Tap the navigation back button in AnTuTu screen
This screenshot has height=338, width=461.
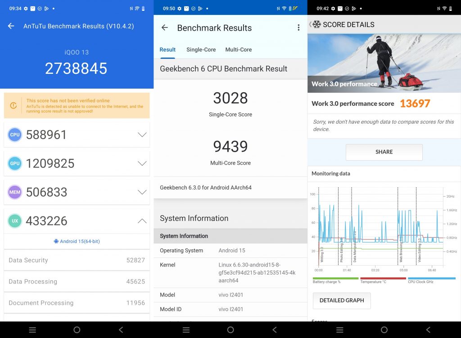coord(121,330)
